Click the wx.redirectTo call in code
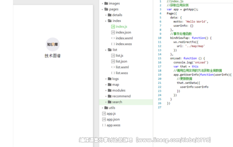This screenshot has width=233, height=147. (x=186, y=42)
